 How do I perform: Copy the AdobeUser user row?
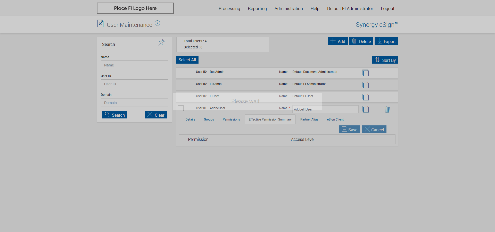pos(366,109)
